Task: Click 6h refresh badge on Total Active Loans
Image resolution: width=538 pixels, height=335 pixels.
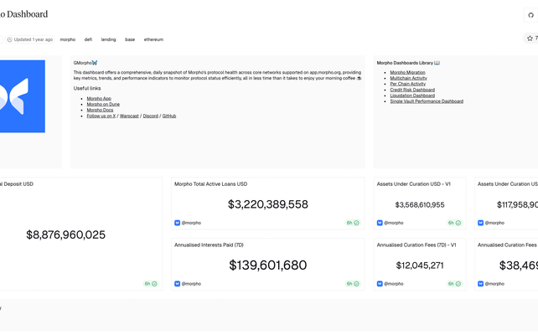Action: click(x=353, y=223)
